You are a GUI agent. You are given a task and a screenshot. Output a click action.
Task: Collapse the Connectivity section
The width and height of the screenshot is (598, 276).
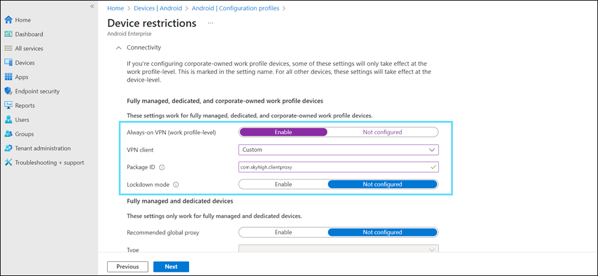click(118, 48)
